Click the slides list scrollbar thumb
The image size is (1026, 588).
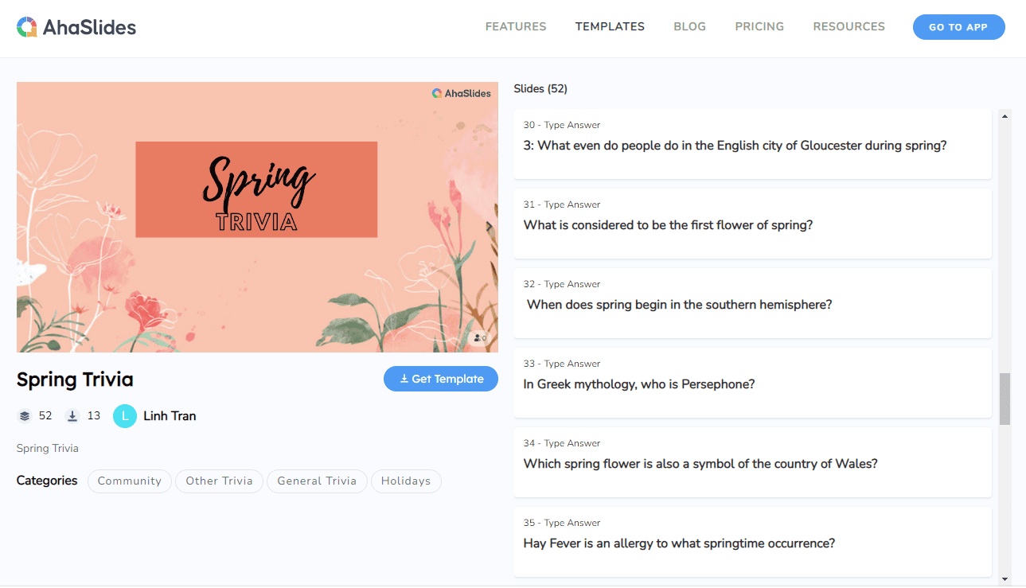coord(1005,399)
